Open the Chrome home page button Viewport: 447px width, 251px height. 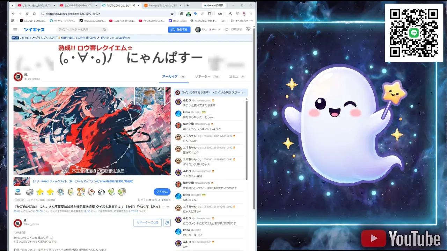point(34,14)
